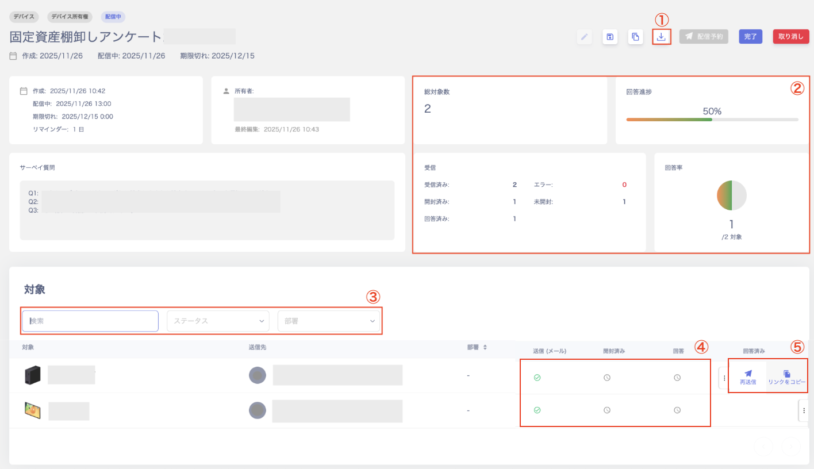Click 再送信 resend paper plane icon
This screenshot has height=469, width=814.
pyautogui.click(x=748, y=374)
